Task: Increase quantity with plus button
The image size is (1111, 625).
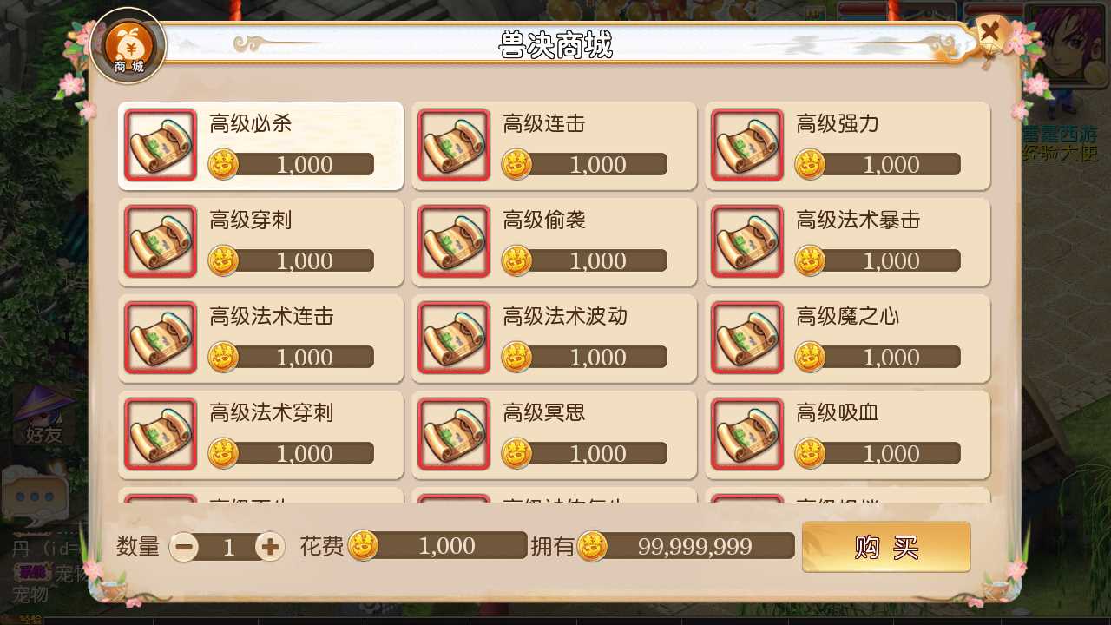Action: (270, 546)
